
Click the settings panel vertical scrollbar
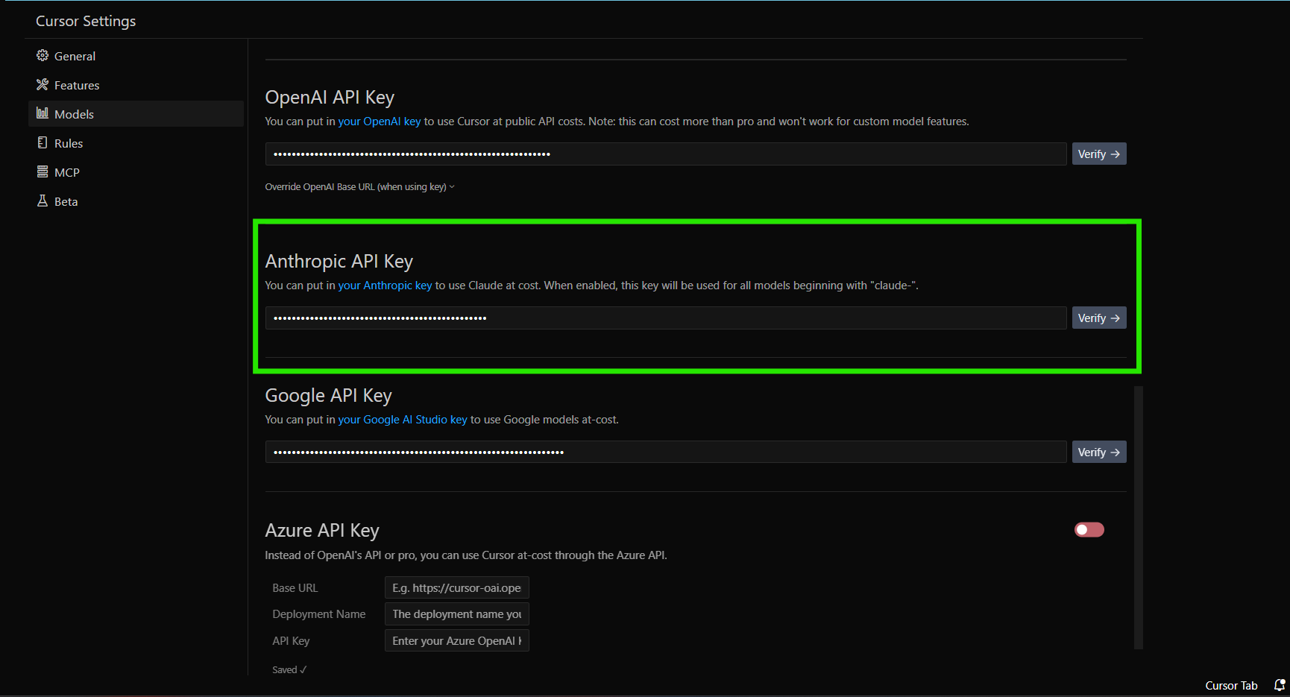(x=1138, y=517)
